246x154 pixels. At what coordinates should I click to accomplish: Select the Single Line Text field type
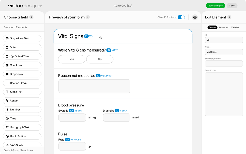coord(22,38)
